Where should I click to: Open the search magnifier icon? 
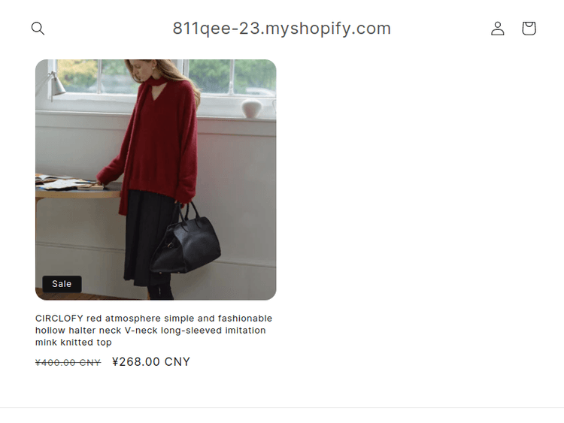(x=38, y=29)
